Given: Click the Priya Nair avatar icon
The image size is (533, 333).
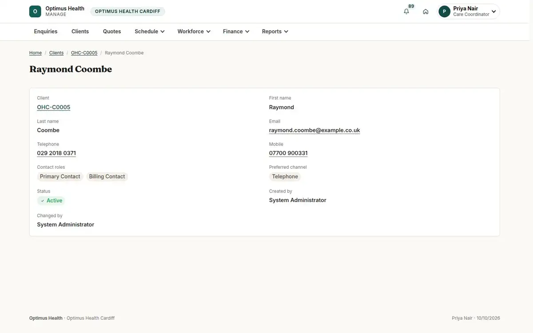Looking at the screenshot, I should pyautogui.click(x=444, y=12).
